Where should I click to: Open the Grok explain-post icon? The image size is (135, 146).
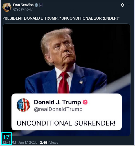pos(122,5)
